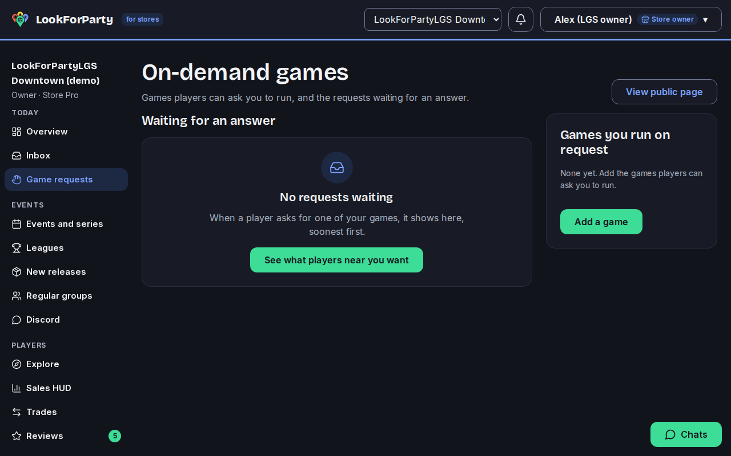Click Add a game button
731x456 pixels.
(x=601, y=222)
